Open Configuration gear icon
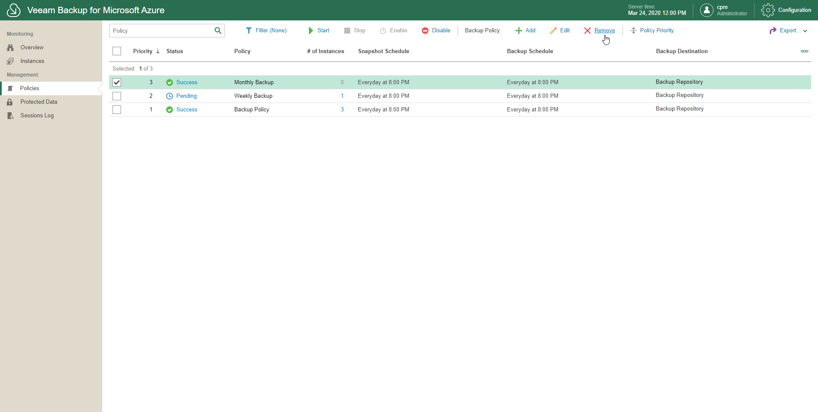 [768, 10]
